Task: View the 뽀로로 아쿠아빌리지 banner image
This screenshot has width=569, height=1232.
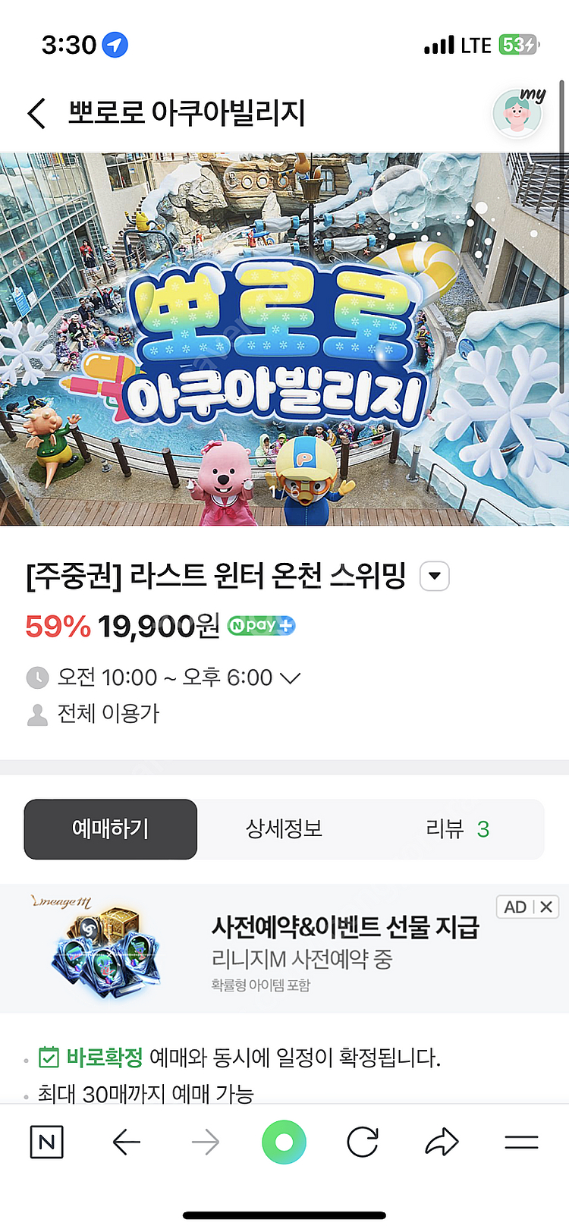Action: pyautogui.click(x=284, y=339)
